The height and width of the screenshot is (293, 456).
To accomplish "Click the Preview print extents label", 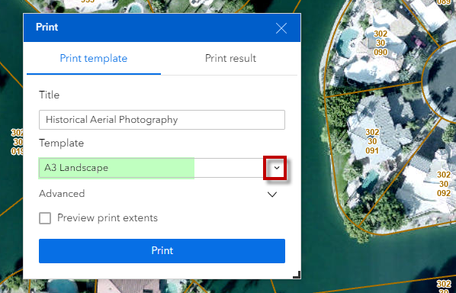I will [108, 218].
